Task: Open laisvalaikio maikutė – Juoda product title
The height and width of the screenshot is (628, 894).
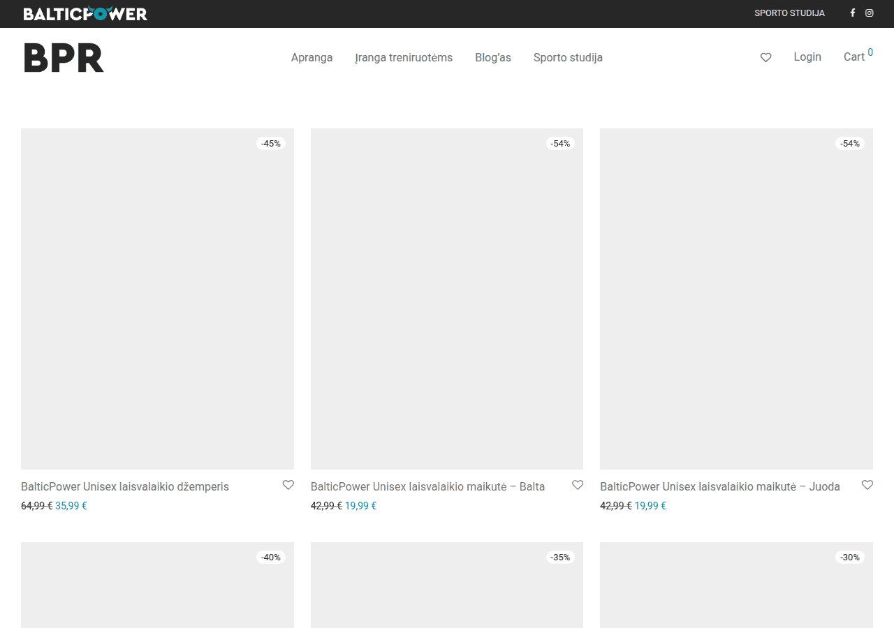Action: (x=720, y=486)
